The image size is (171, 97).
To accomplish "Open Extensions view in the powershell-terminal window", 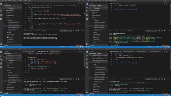I will 1,19.
